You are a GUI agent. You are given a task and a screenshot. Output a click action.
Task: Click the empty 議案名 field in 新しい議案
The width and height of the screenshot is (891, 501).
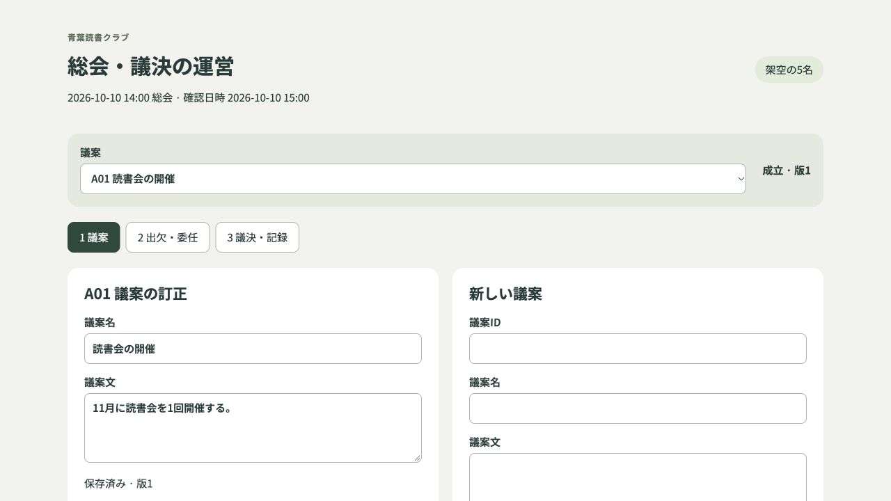point(638,408)
